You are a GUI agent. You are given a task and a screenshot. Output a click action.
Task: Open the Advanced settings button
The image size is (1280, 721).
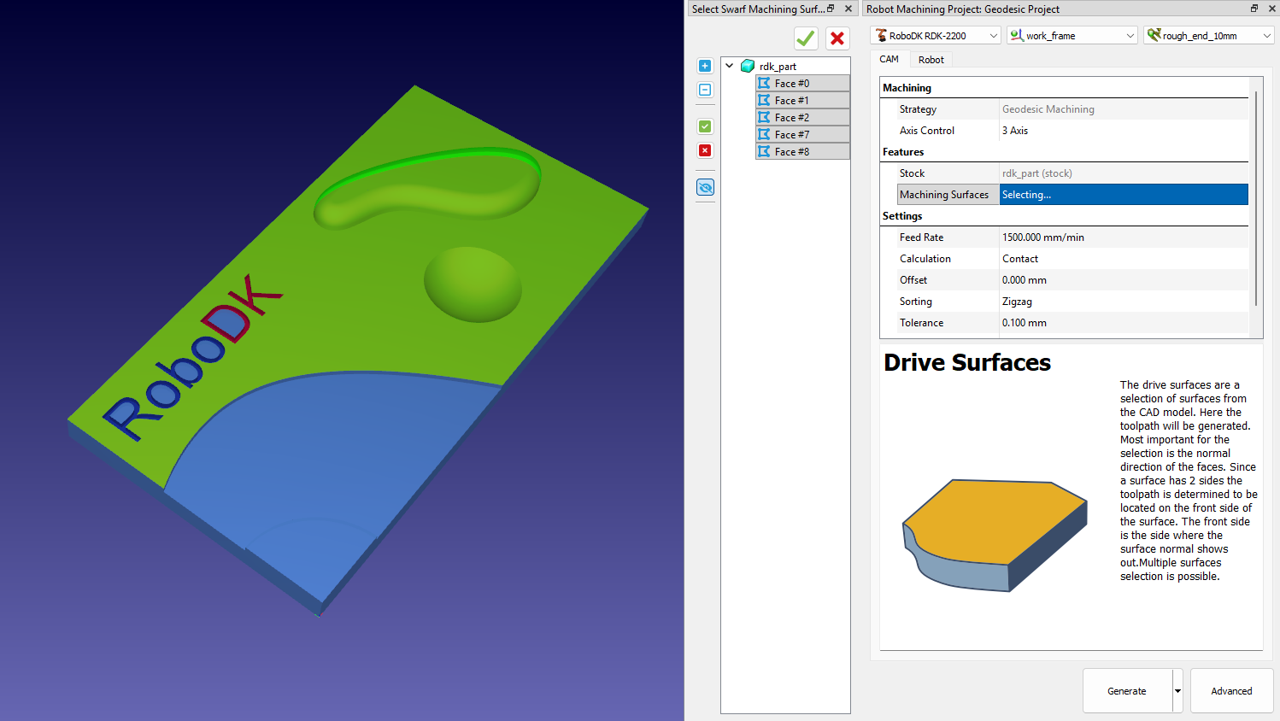point(1231,691)
